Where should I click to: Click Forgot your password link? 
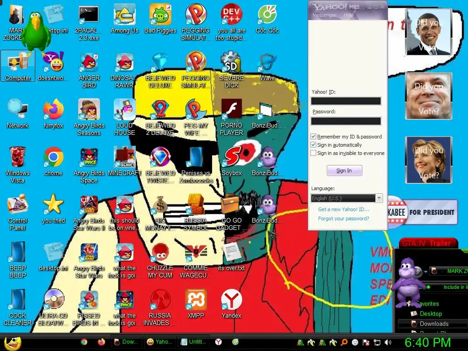[x=344, y=218]
